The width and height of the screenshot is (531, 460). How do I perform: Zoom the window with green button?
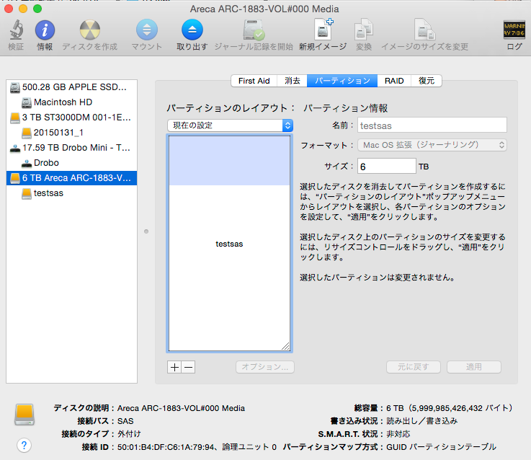(37, 9)
